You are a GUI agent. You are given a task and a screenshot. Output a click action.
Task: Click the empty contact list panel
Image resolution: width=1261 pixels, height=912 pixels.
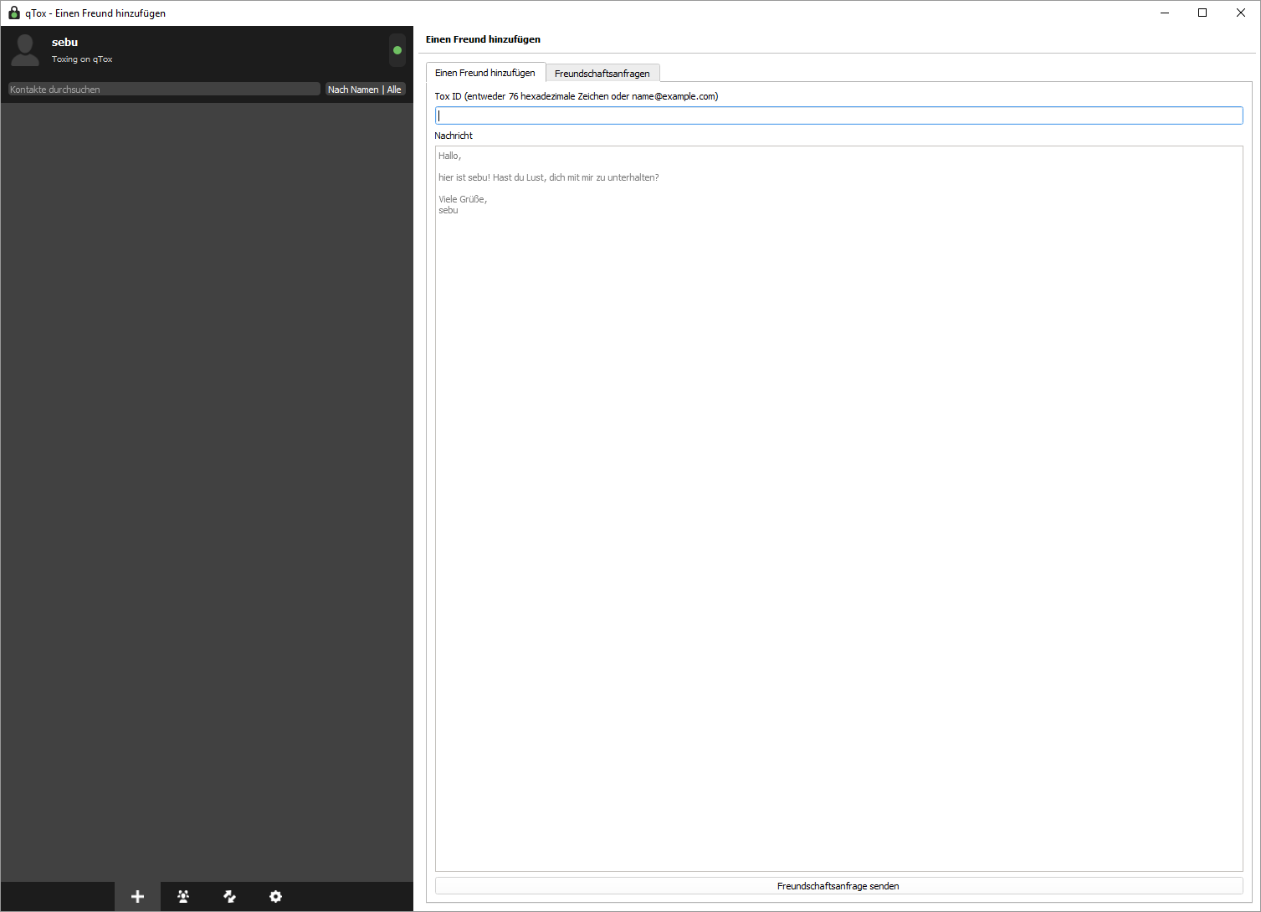[x=207, y=492]
